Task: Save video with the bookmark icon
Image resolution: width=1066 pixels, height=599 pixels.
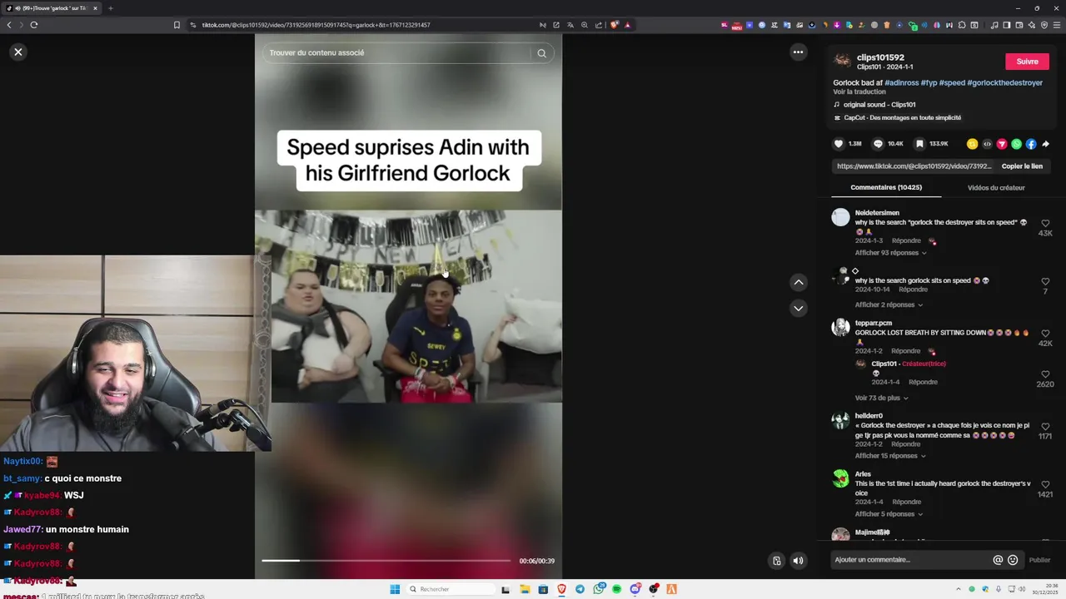Action: (919, 144)
